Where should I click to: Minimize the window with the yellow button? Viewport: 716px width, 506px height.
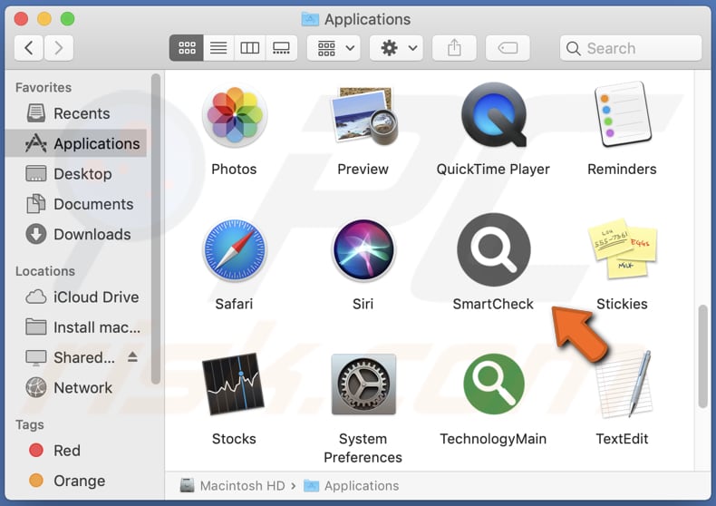pyautogui.click(x=44, y=19)
